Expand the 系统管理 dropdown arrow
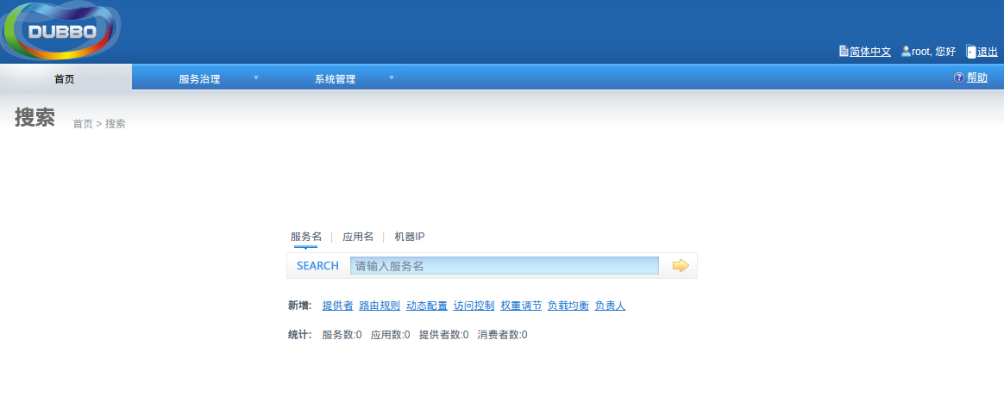1004x402 pixels. [392, 78]
